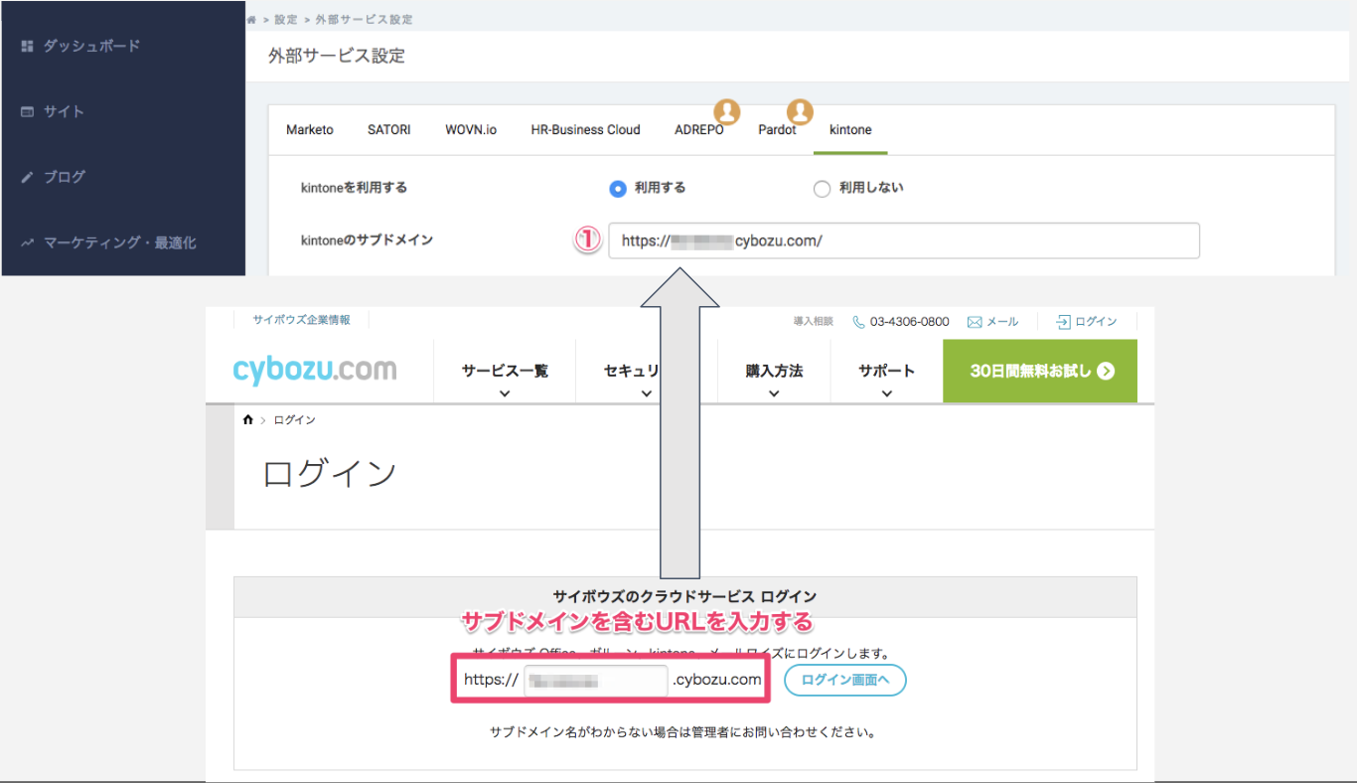1357x783 pixels.
Task: Click the arrow icon on the free trial button
Action: tap(1106, 372)
